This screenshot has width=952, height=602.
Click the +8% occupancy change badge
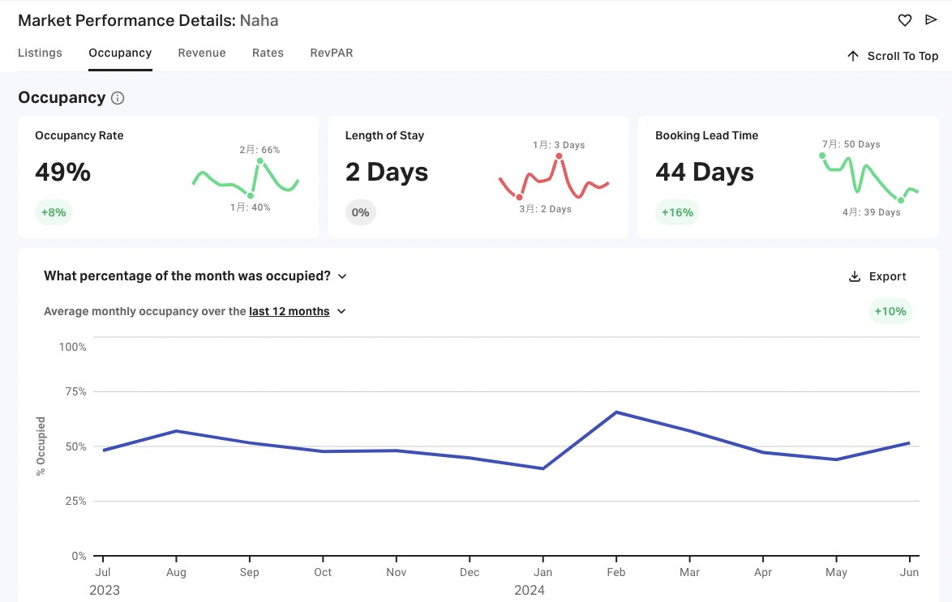click(54, 212)
